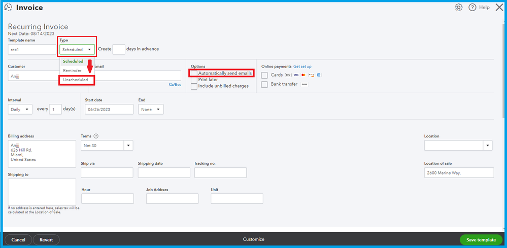Select Reminder from the Type list

coord(73,70)
